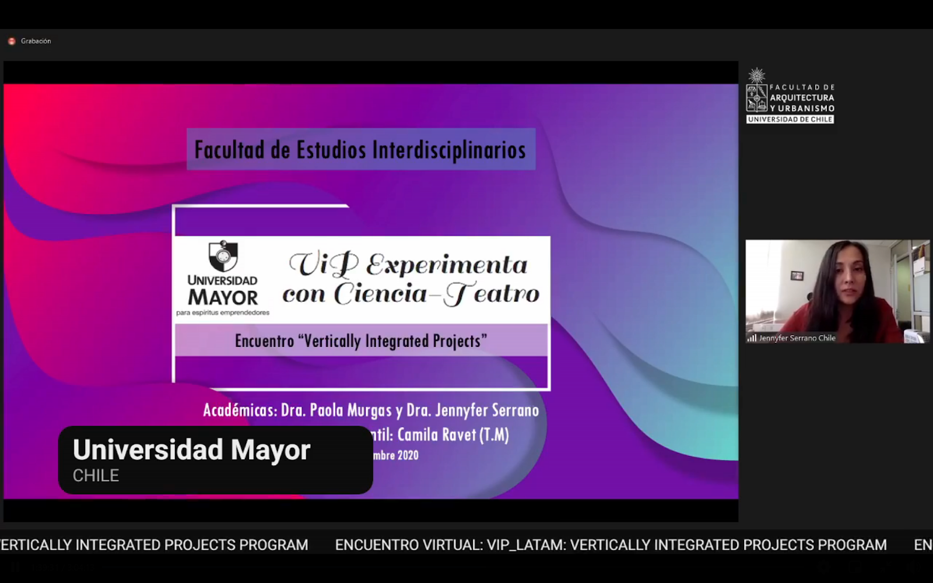Image resolution: width=933 pixels, height=583 pixels.
Task: Click the Universidad de Chile crest logo
Action: [757, 98]
